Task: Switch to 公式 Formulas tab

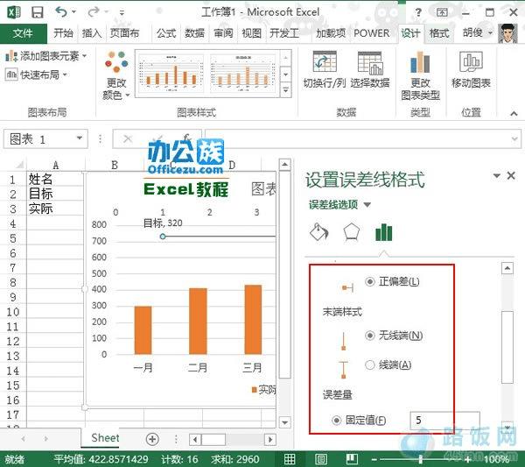Action: (x=166, y=33)
